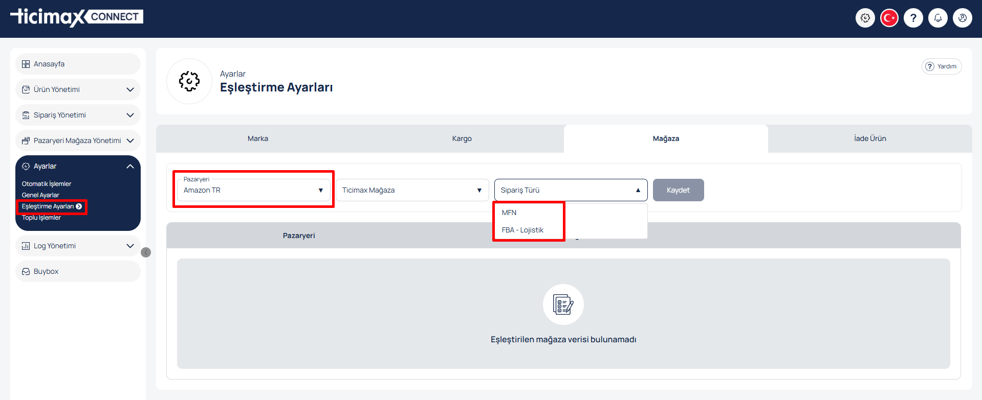Open the Pazaryeri dropdown showing Amazon TR
The height and width of the screenshot is (400, 982).
253,190
